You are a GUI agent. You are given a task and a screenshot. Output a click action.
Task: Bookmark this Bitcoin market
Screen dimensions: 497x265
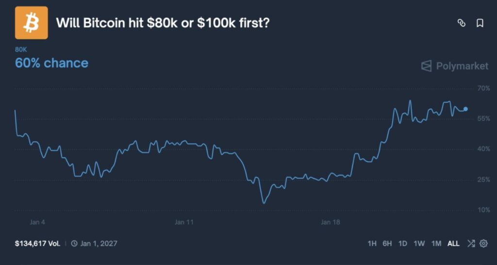[x=480, y=23]
